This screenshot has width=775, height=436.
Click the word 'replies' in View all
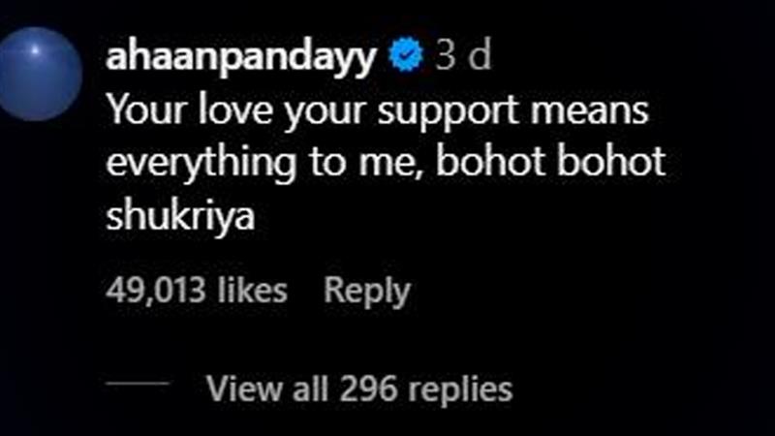[457, 389]
